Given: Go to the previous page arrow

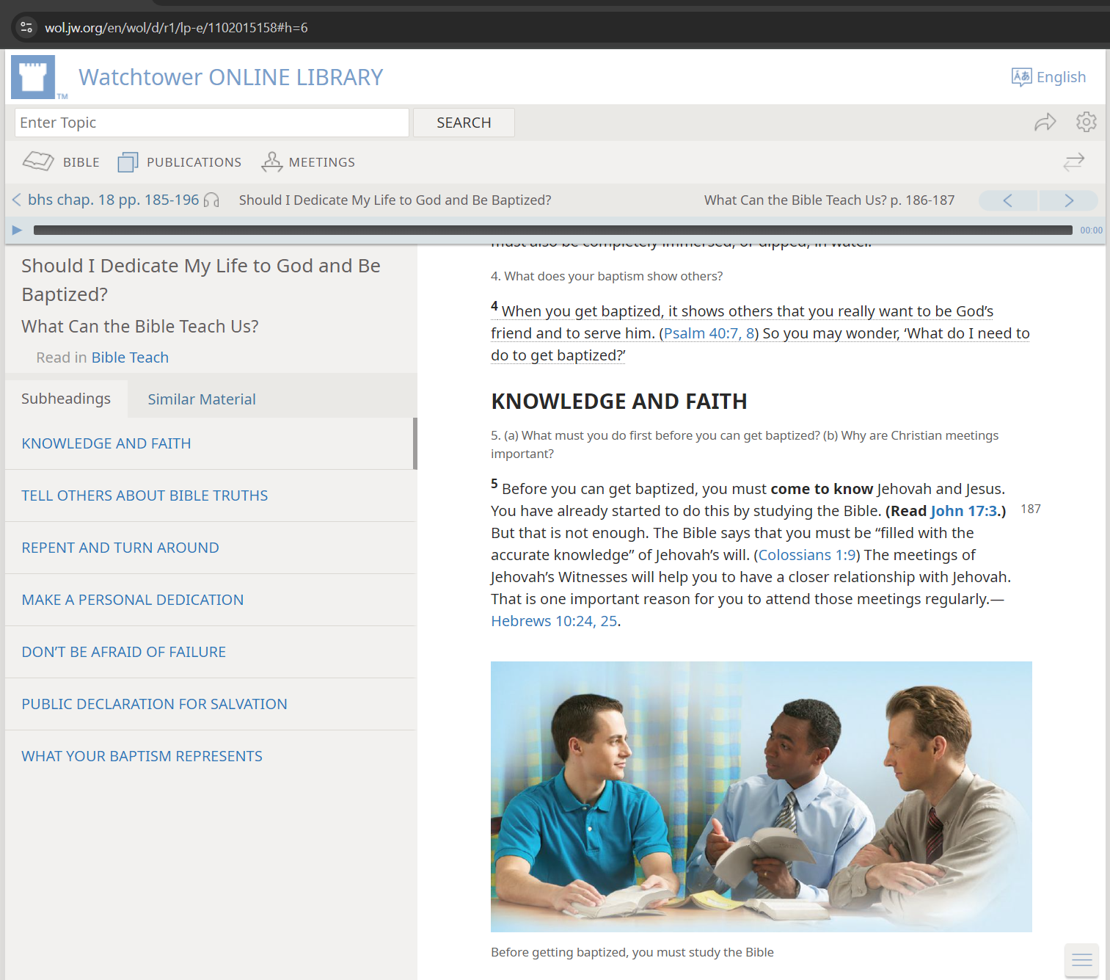Looking at the screenshot, I should 1008,200.
